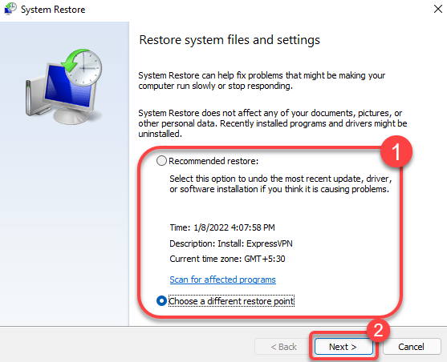The width and height of the screenshot is (447, 362).
Task: Click the Current time zone GMT+5:30 line
Action: click(227, 259)
